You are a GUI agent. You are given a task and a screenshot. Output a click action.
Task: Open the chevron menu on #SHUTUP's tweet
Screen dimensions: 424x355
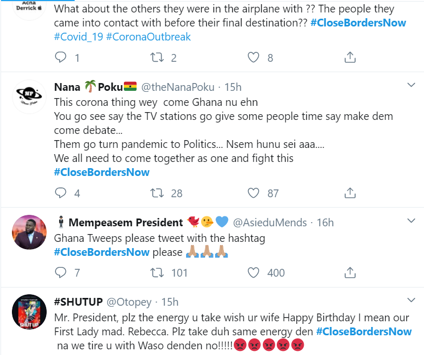pos(411,301)
